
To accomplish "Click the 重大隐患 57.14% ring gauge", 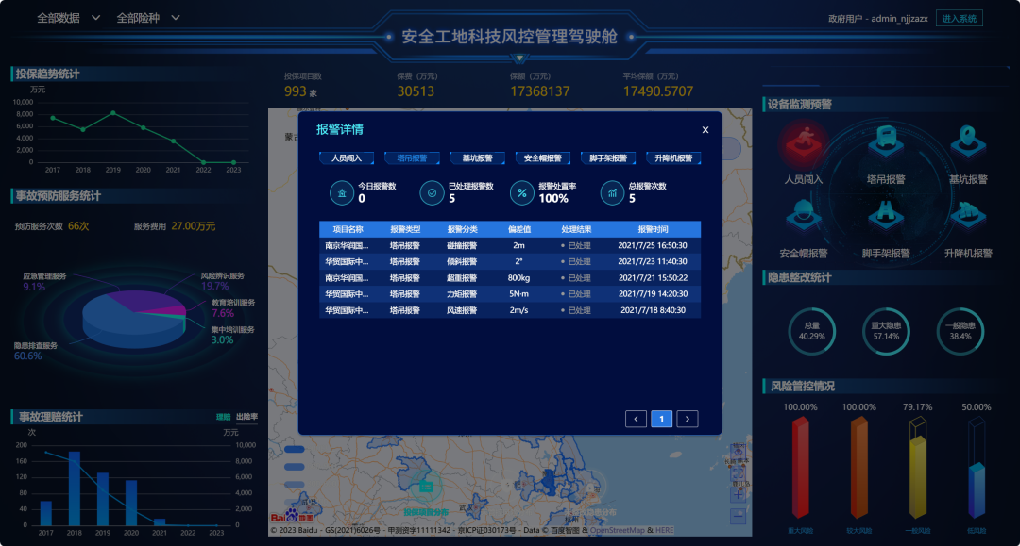I will coord(886,331).
